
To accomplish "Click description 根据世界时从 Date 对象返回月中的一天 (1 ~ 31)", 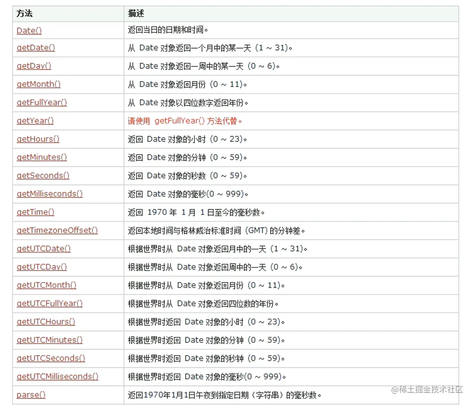I will click(218, 249).
